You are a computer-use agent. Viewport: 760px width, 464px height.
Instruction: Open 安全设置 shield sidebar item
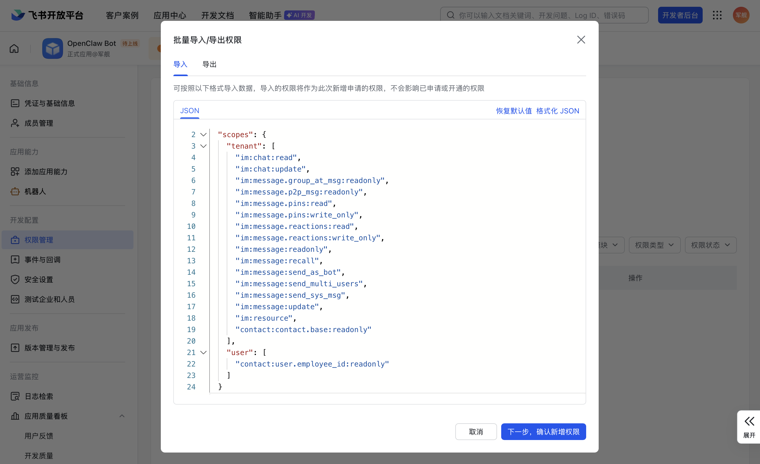39,279
